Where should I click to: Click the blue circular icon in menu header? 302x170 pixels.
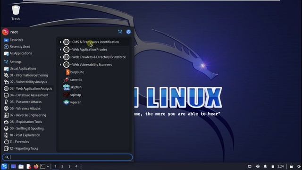pos(128,32)
